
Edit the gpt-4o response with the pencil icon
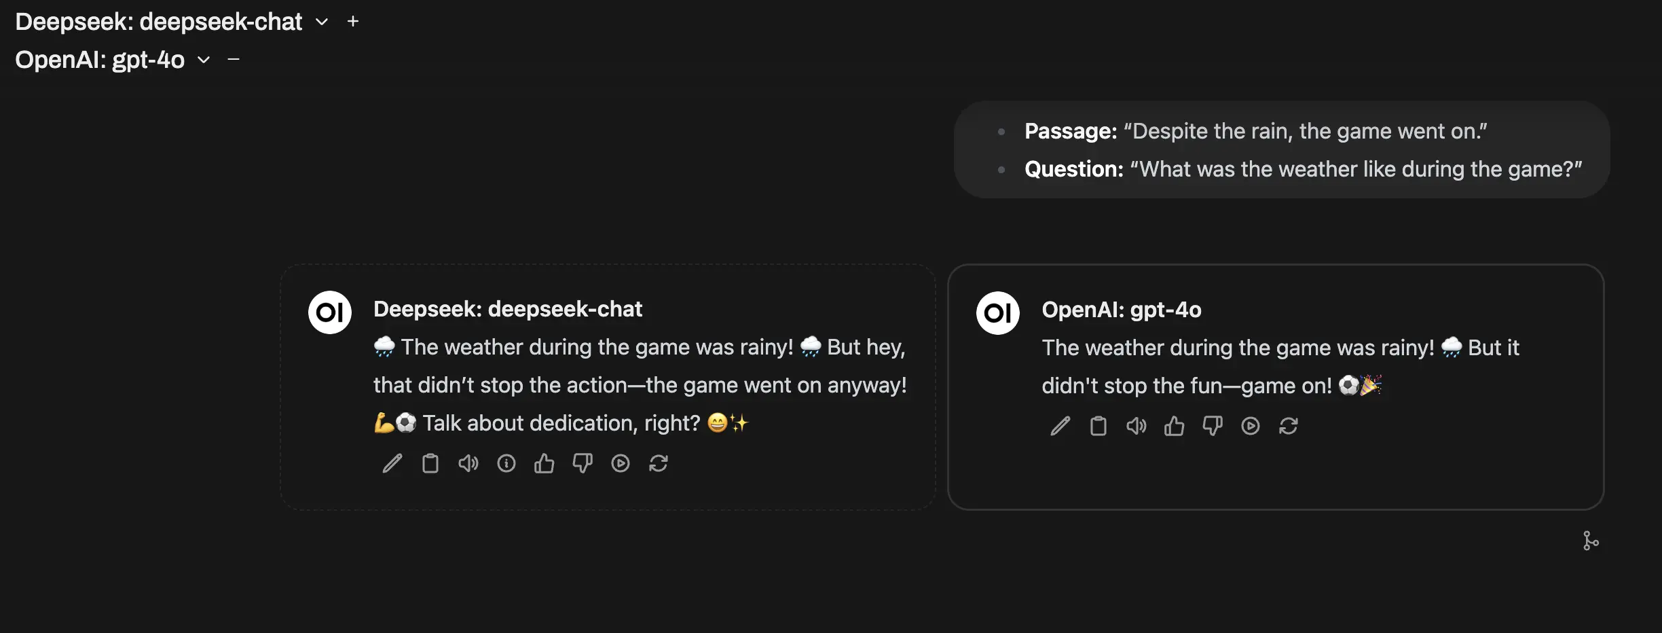[1060, 426]
